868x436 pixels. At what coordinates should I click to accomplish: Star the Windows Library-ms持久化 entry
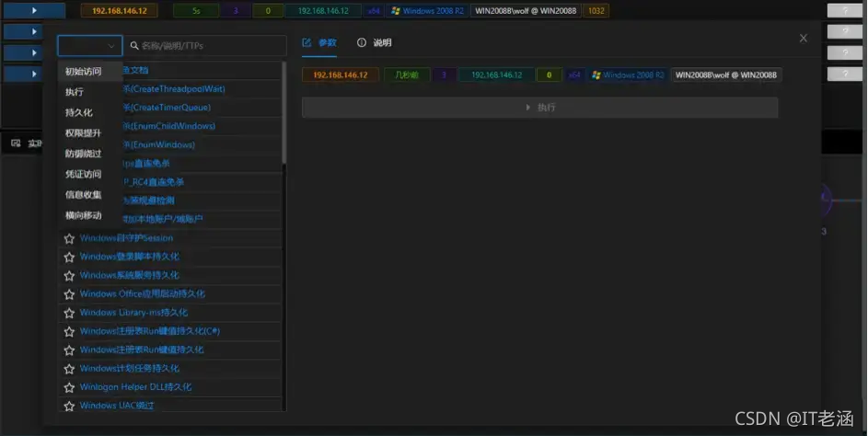click(x=69, y=313)
